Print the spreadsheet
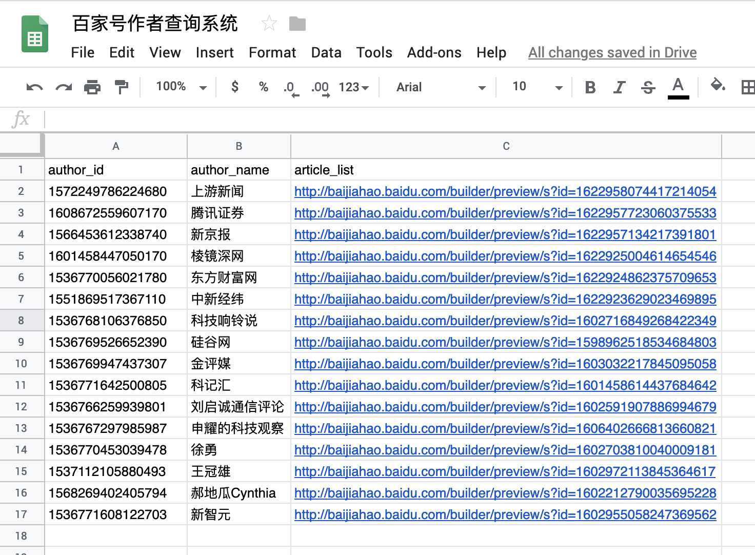Viewport: 755px width, 555px height. click(92, 87)
